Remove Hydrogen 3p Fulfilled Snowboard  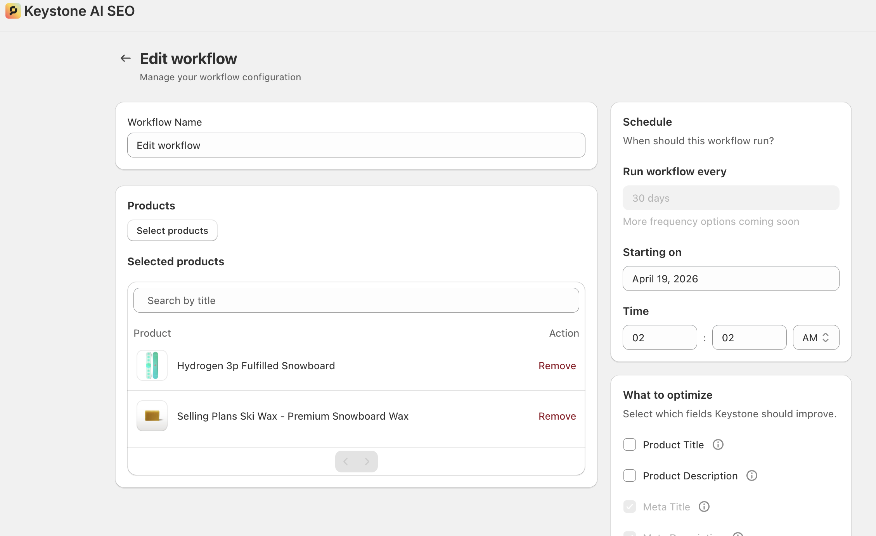557,366
